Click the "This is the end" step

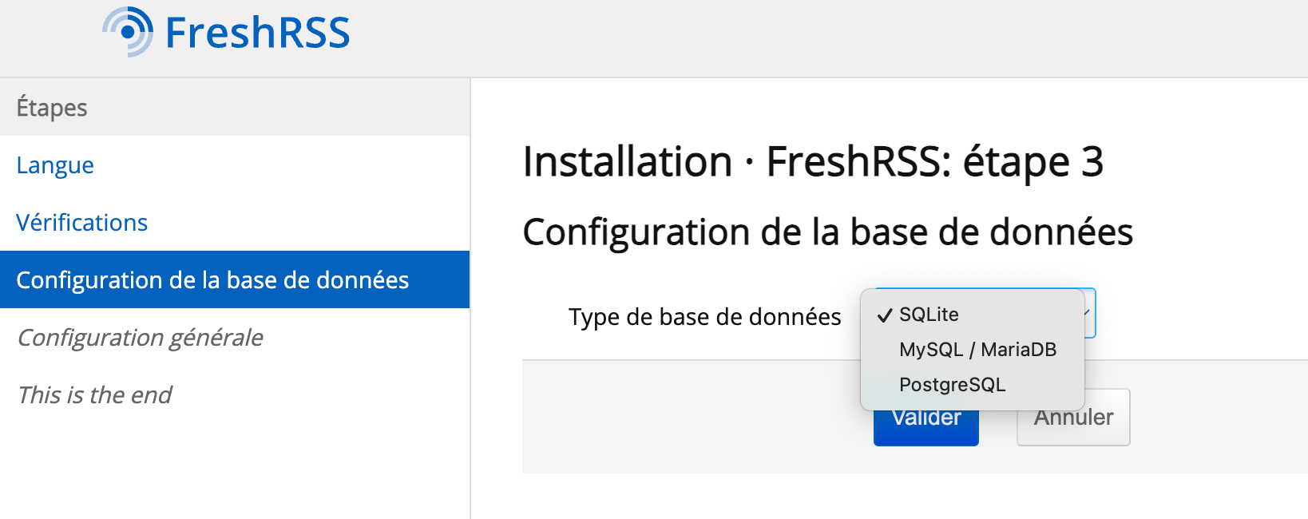(94, 395)
